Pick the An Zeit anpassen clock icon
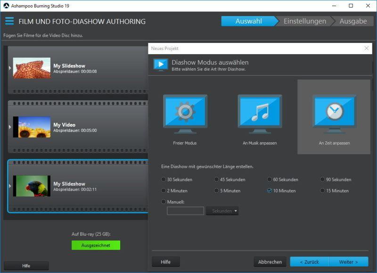Image resolution: width=377 pixels, height=273 pixels. [334, 112]
